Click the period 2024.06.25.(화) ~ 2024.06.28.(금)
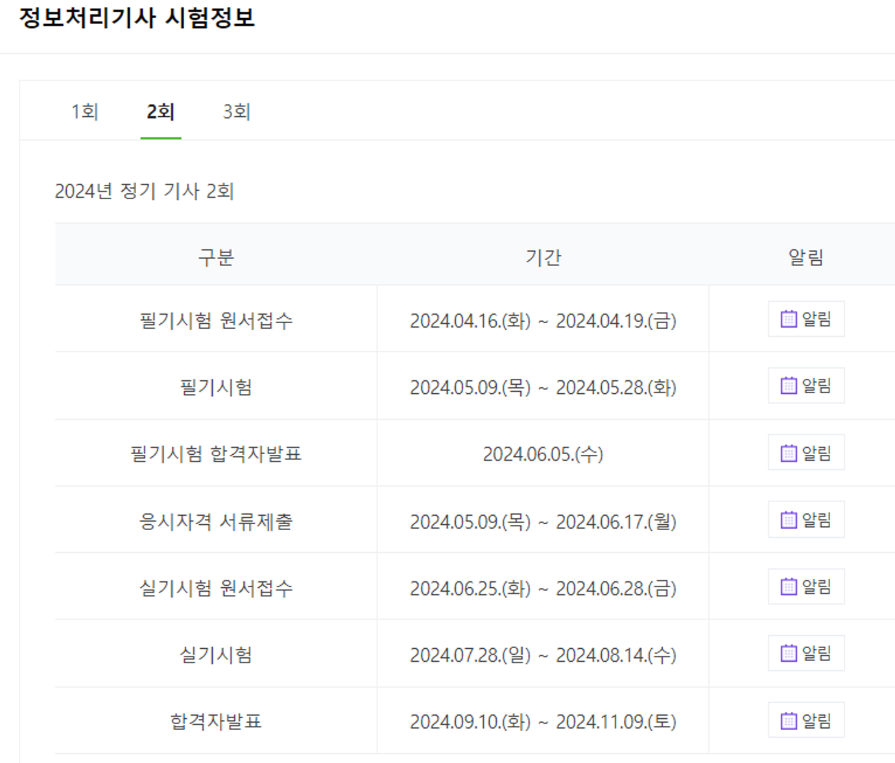 tap(543, 588)
